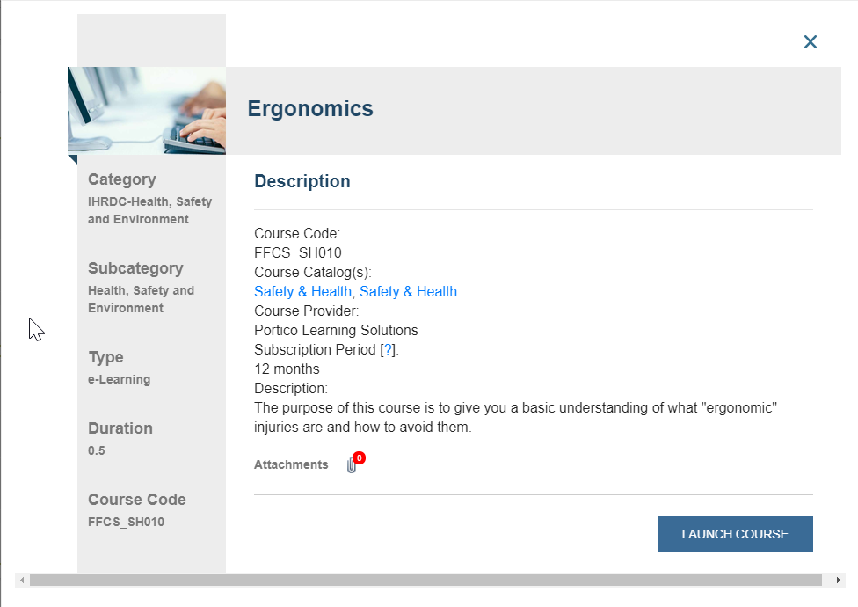
Task: Click the Ergonomics course title
Action: (x=310, y=108)
